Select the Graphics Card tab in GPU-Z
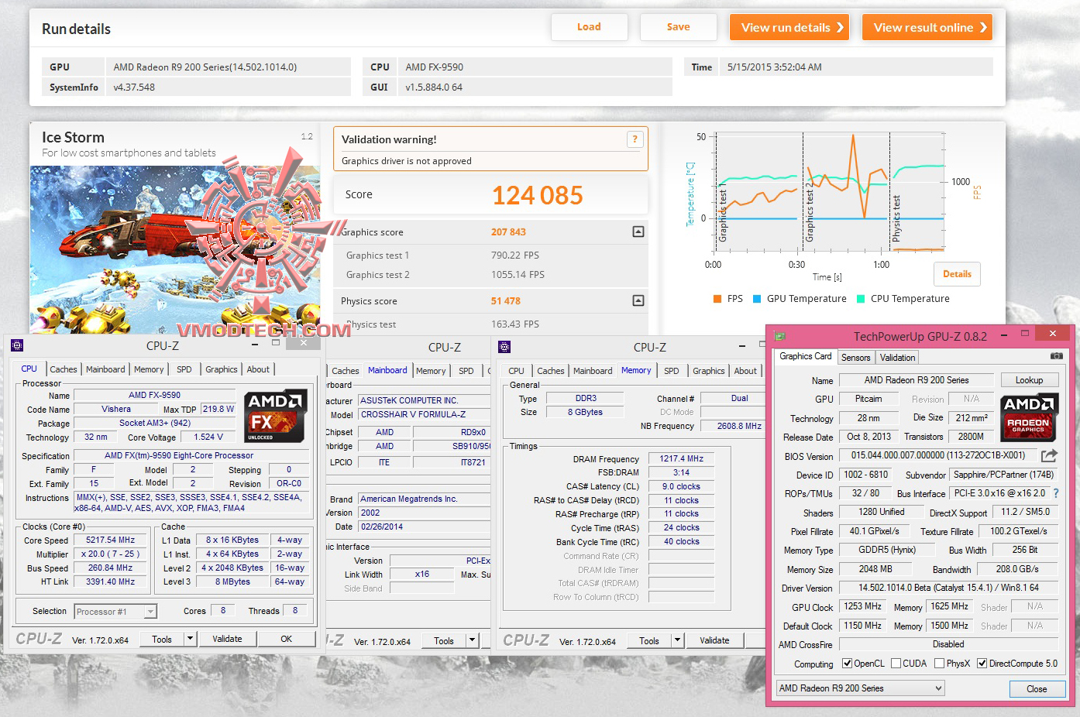Image resolution: width=1080 pixels, height=717 pixels. [x=805, y=356]
